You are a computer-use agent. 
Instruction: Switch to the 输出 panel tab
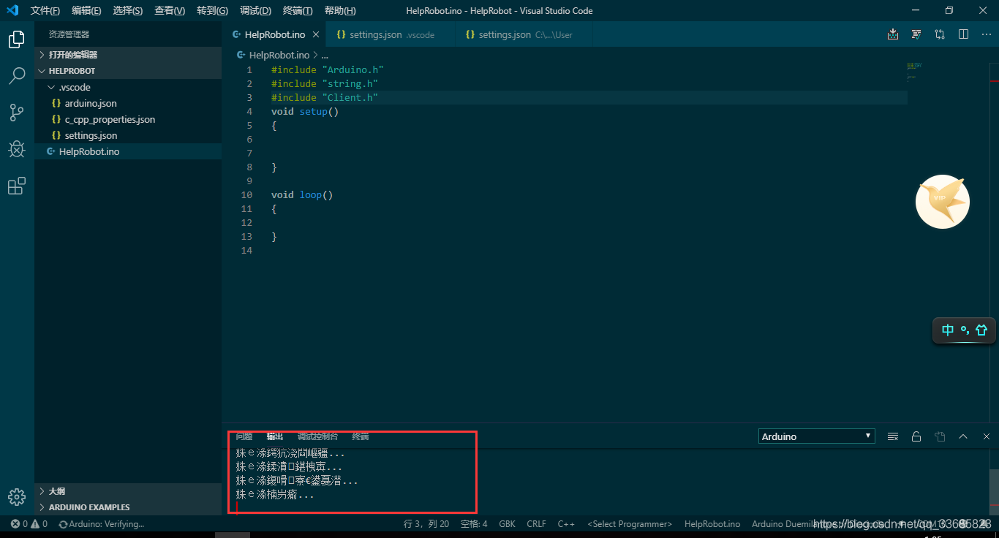tap(275, 436)
